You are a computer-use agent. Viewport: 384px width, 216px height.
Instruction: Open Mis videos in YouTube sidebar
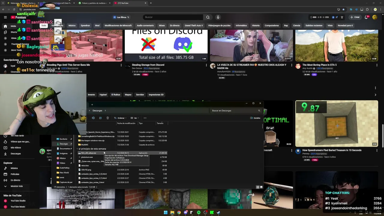coord(16,148)
